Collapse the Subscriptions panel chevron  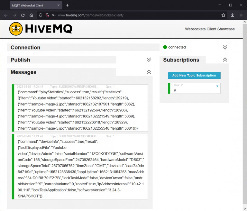[225, 60]
